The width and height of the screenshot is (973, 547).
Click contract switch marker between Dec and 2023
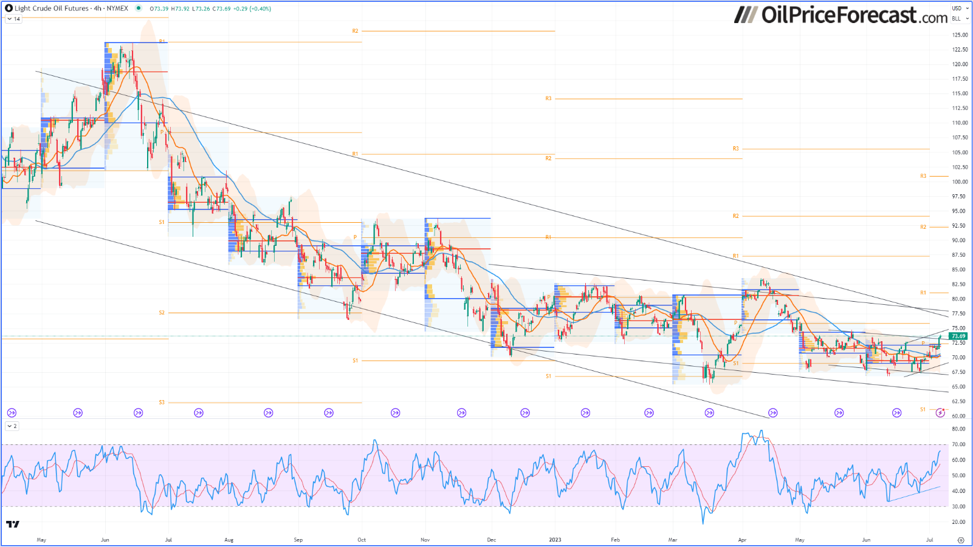click(x=525, y=413)
